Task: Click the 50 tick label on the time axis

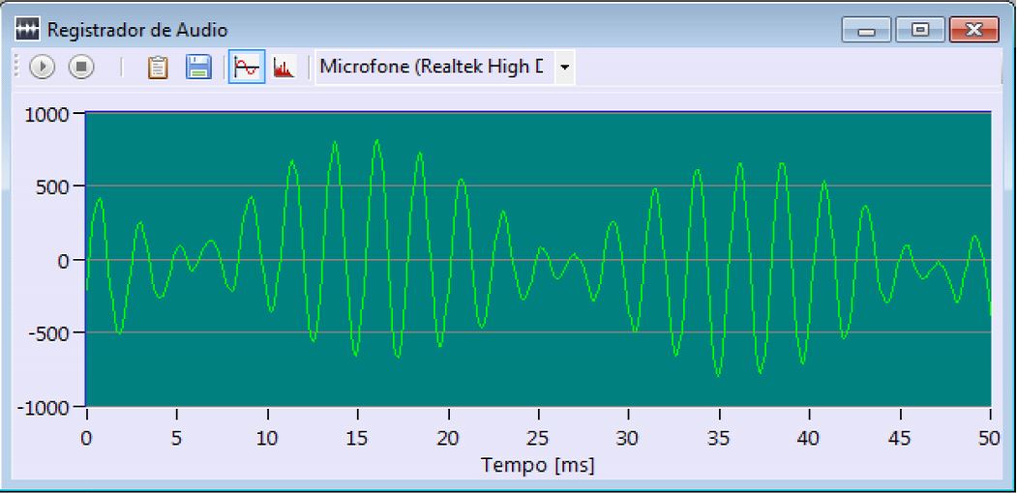Action: (989, 439)
